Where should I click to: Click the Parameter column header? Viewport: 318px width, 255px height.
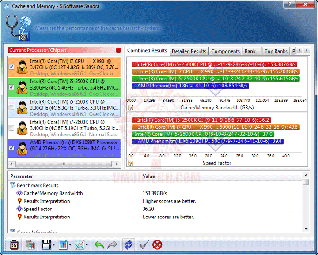pyautogui.click(x=74, y=176)
